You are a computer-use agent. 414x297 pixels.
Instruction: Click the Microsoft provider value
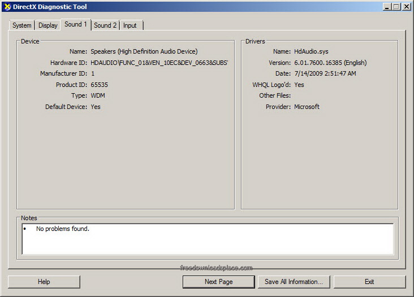(307, 107)
